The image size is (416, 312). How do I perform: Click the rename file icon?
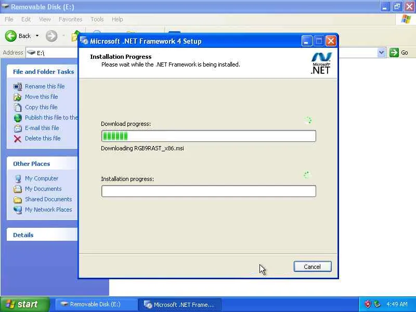[x=18, y=87]
